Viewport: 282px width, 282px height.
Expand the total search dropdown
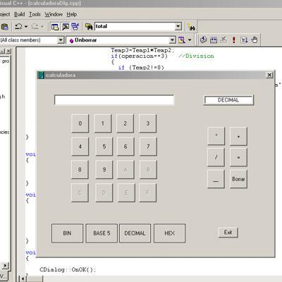click(178, 26)
